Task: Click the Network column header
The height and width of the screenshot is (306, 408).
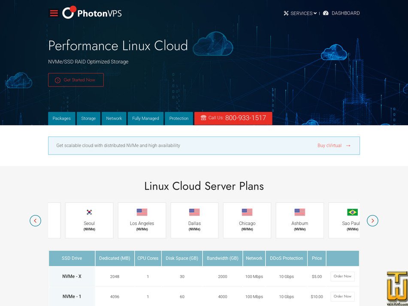Action: [x=254, y=258]
